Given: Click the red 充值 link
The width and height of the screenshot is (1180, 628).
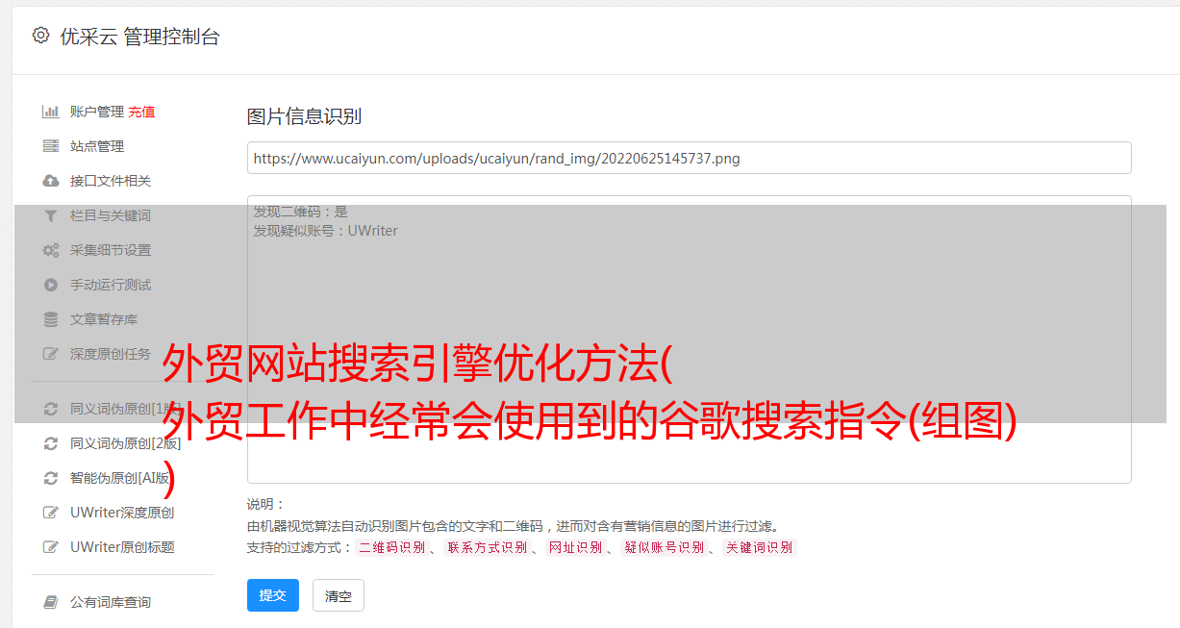Looking at the screenshot, I should pos(141,112).
